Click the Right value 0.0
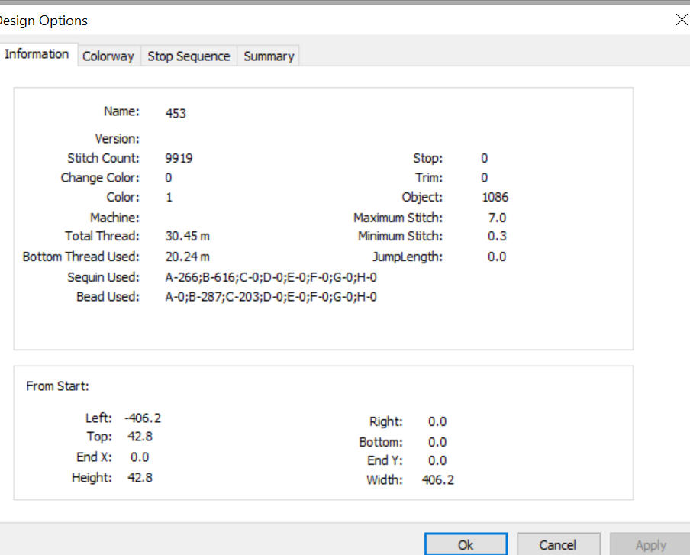The height and width of the screenshot is (555, 690). [437, 422]
